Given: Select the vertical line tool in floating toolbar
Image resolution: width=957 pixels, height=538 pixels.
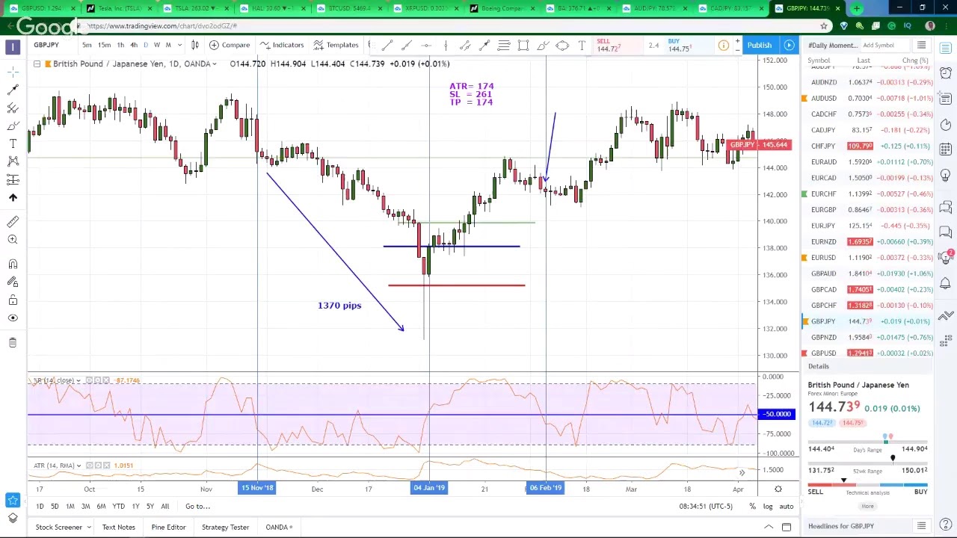Looking at the screenshot, I should (446, 46).
